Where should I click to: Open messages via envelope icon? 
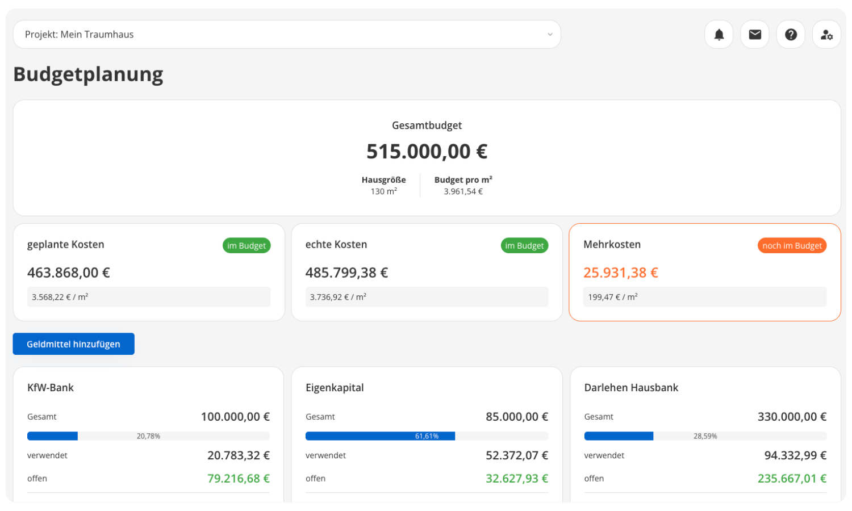[755, 35]
